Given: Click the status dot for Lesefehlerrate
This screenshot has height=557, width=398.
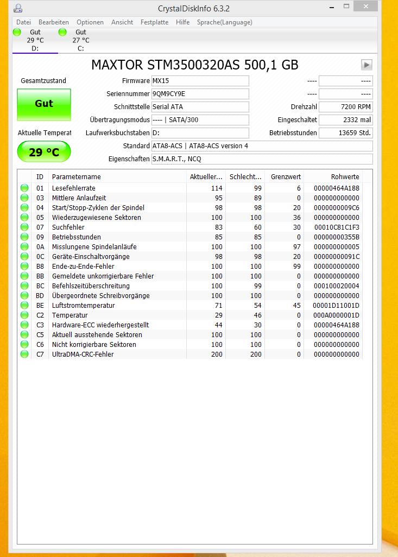Looking at the screenshot, I should tap(24, 188).
